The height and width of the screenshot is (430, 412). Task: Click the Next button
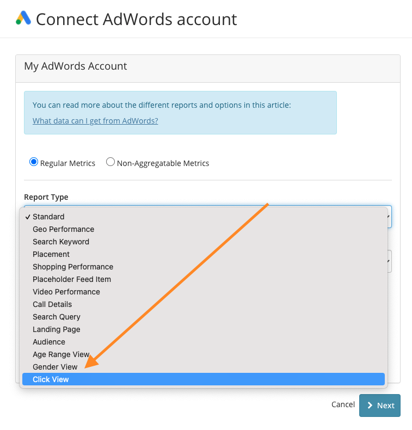pyautogui.click(x=380, y=406)
